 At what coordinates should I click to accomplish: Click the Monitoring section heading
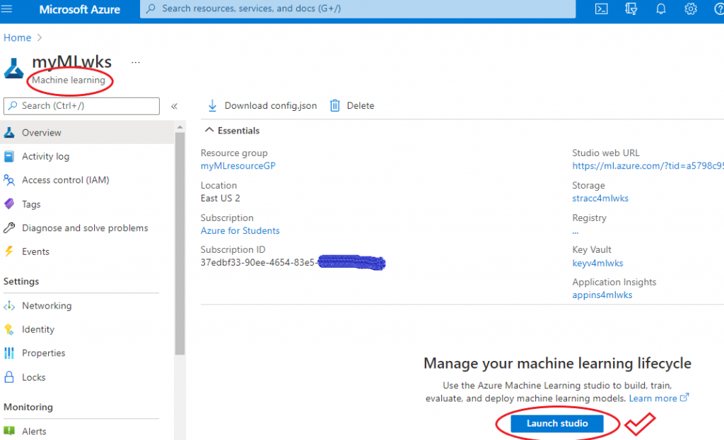[28, 408]
